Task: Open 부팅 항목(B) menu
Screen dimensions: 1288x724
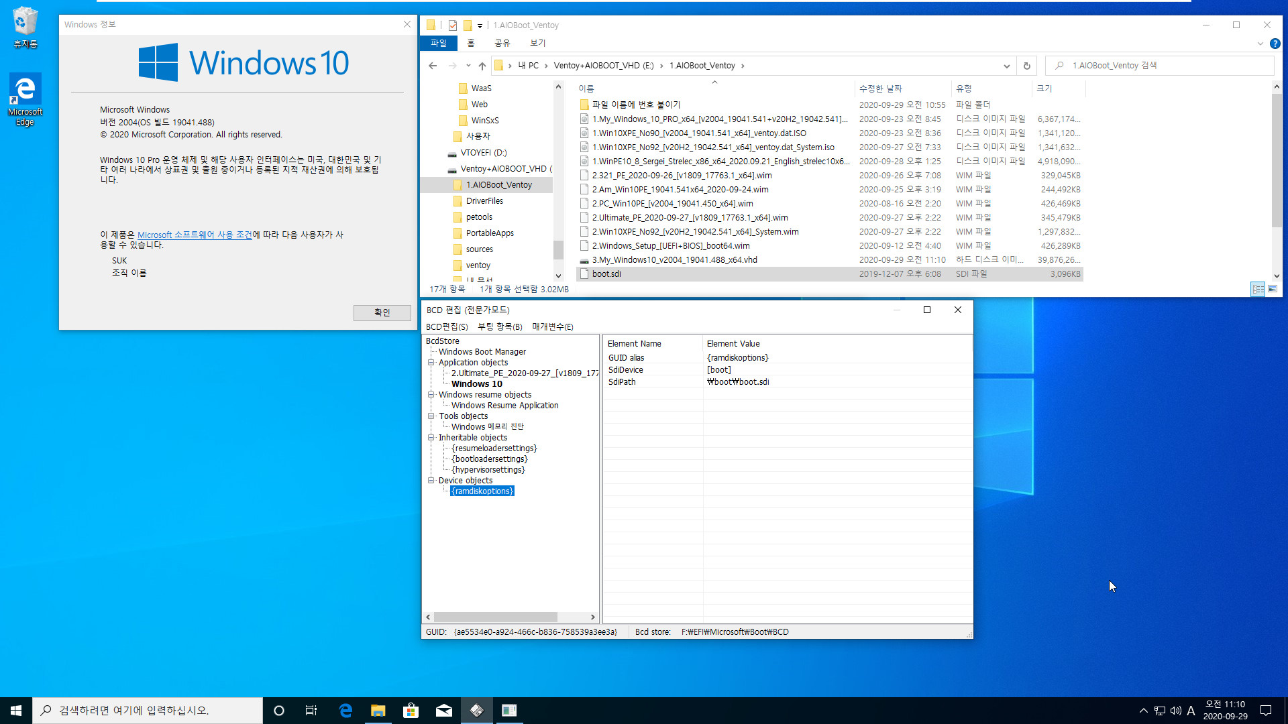Action: pos(500,327)
